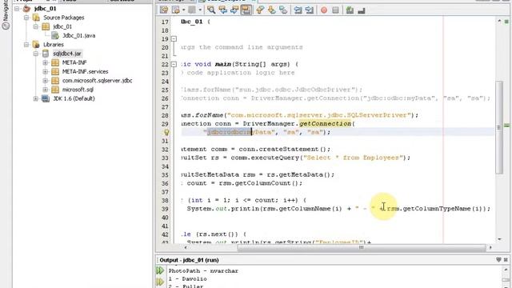Screen dimensions: 512x288
Task: Toggle code fold at line 19
Action: coord(174,39)
